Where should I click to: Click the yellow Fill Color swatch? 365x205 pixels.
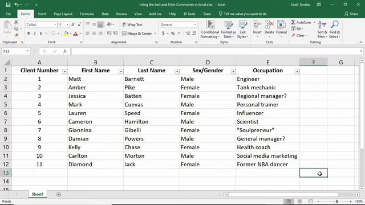tap(66, 34)
